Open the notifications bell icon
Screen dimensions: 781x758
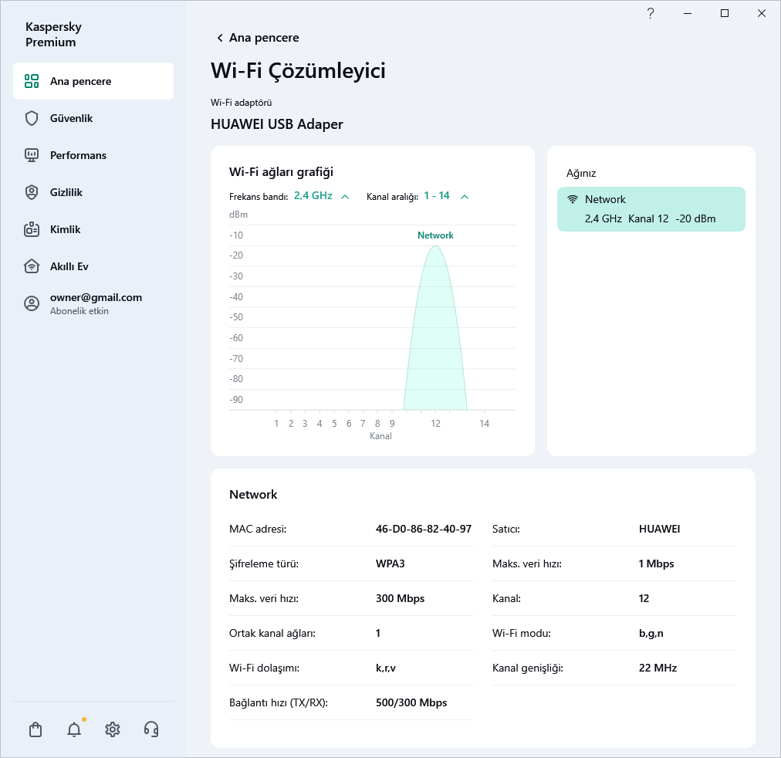[x=74, y=729]
